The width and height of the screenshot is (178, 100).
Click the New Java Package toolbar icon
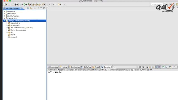click(x=33, y=4)
